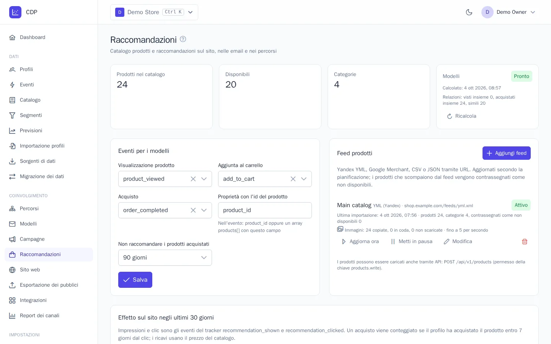This screenshot has width=551, height=344.
Task: Expand the Aggiunta al carrello dropdown arrow
Action: click(304, 179)
